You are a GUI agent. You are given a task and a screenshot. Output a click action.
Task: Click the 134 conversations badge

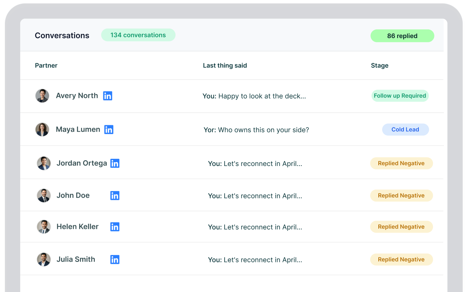(x=138, y=35)
